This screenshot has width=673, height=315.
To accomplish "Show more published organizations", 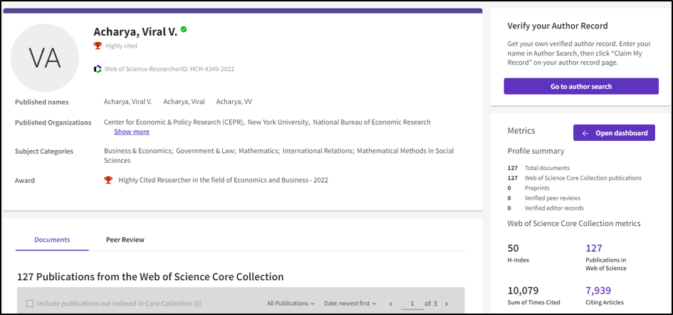I will pos(132,132).
